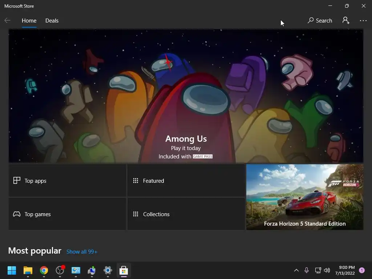Open the Deals tab
The height and width of the screenshot is (279, 372).
[x=52, y=21]
